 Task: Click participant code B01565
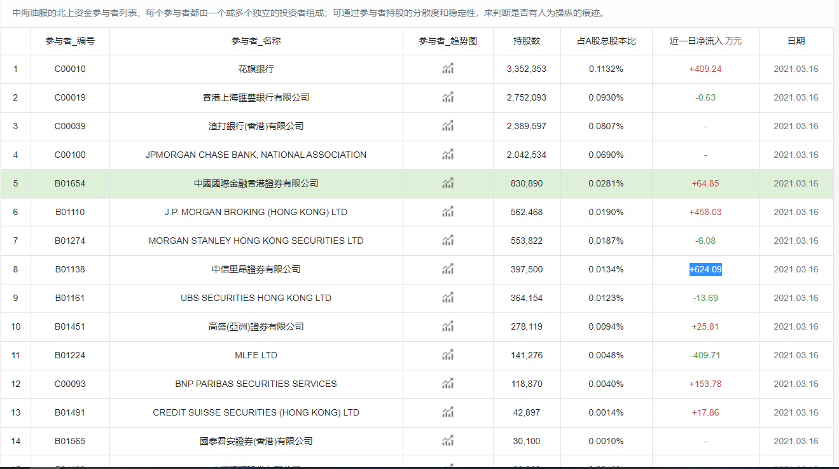(x=70, y=441)
